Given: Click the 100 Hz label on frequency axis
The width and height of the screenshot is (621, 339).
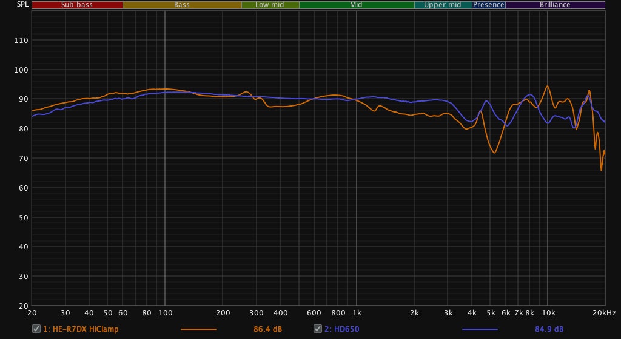Looking at the screenshot, I should 166,313.
